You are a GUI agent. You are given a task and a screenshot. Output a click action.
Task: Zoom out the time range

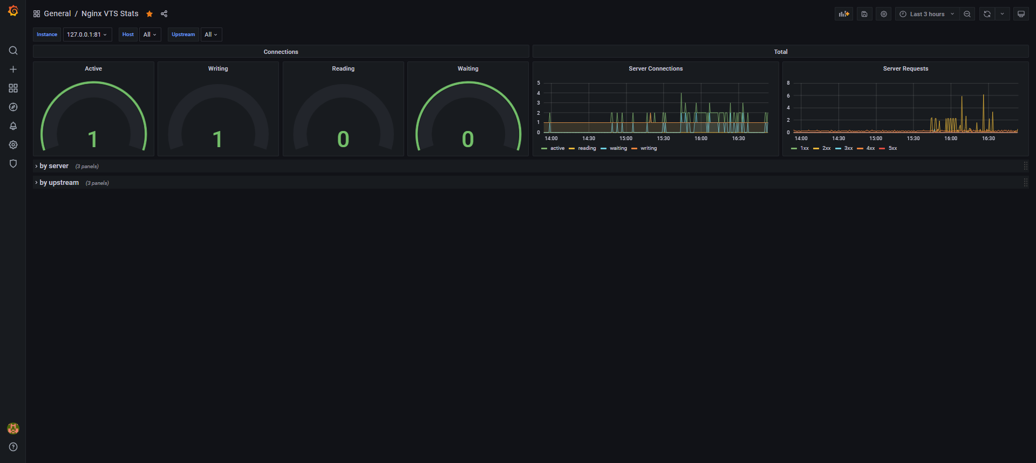tap(967, 14)
